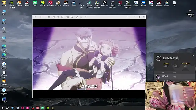
Task: Open the Recycle Bin on desktop
Action: pyautogui.click(x=4, y=30)
